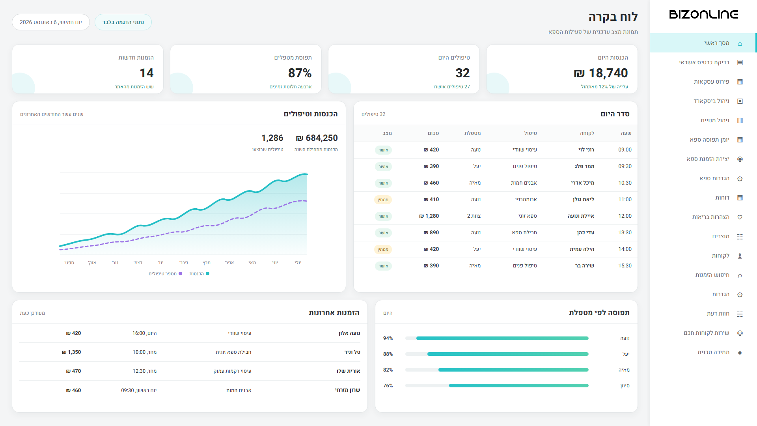The image size is (757, 426).
Task: Click נועה's 94% occupancy bar
Action: click(497, 338)
